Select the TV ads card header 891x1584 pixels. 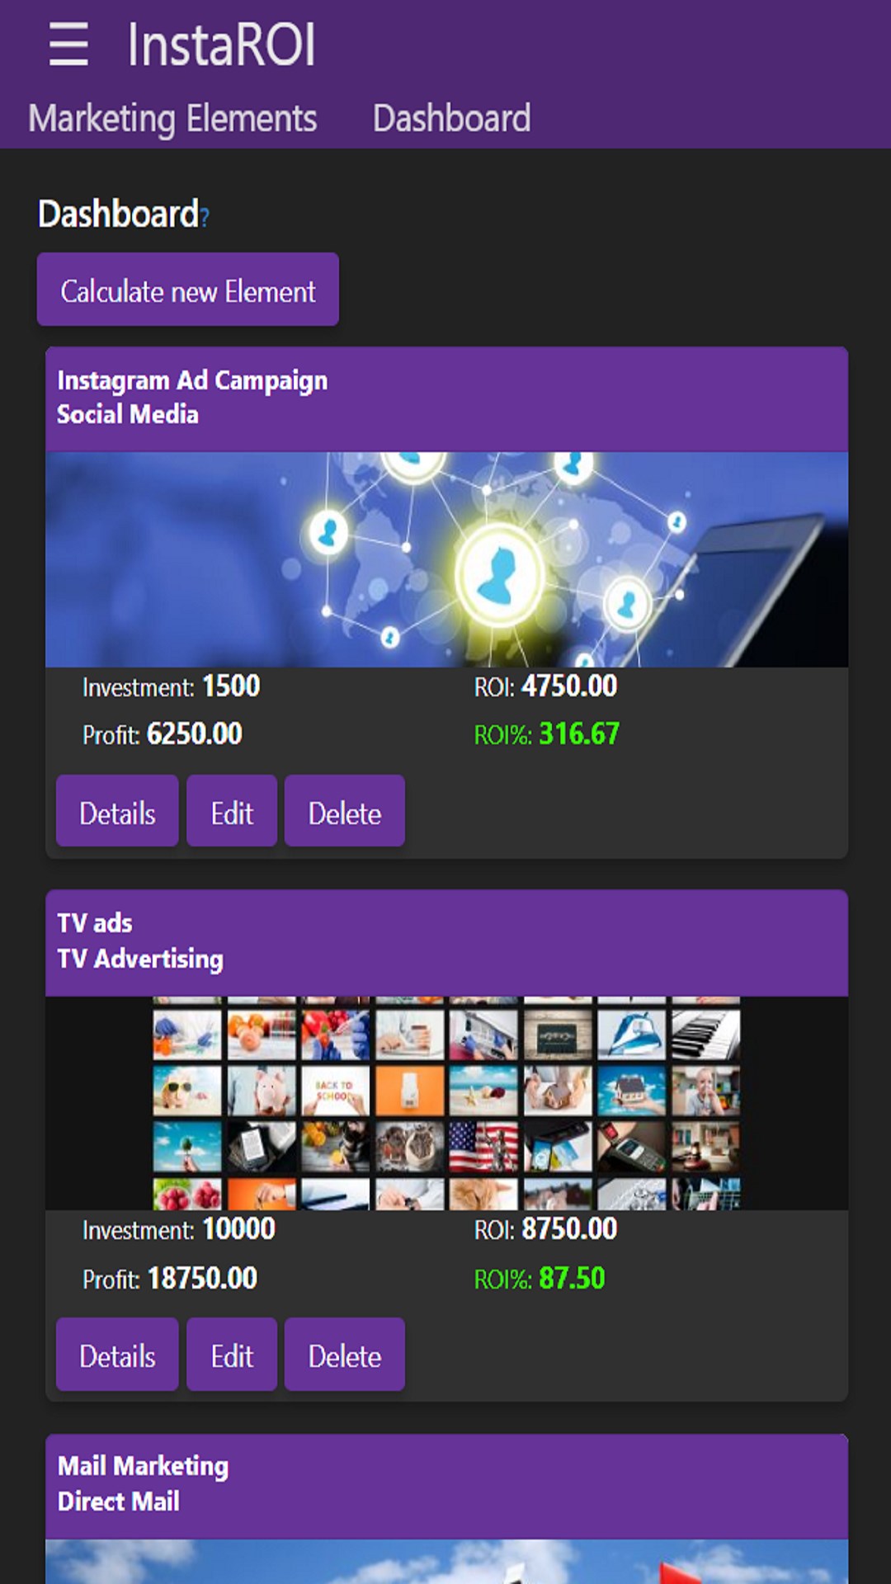(446, 943)
